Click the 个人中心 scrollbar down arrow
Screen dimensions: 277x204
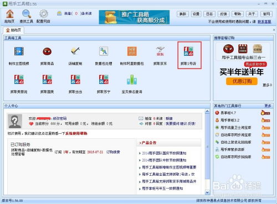(207, 192)
